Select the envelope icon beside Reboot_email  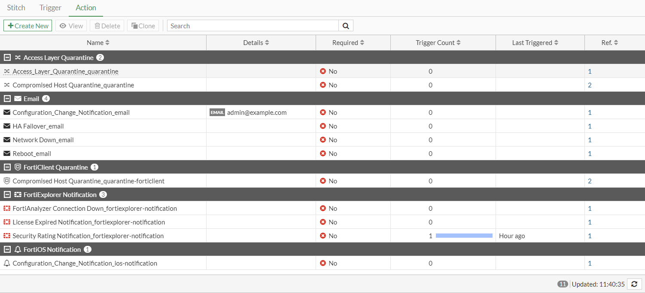(x=6, y=153)
